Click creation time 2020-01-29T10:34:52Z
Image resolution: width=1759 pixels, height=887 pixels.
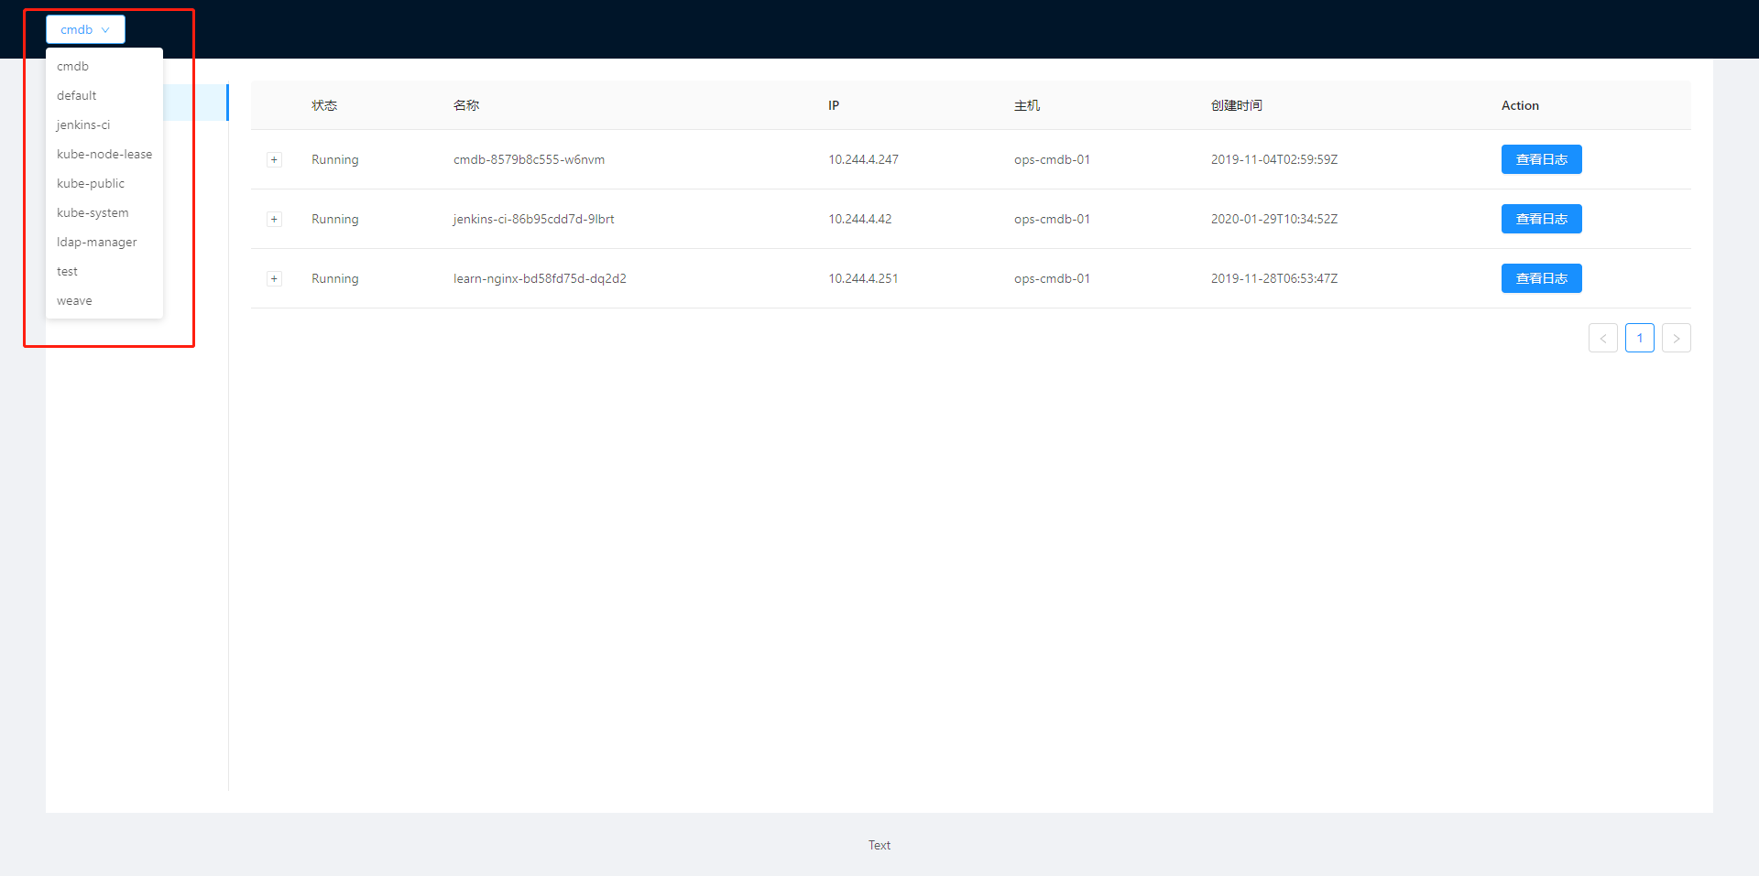[1274, 219]
